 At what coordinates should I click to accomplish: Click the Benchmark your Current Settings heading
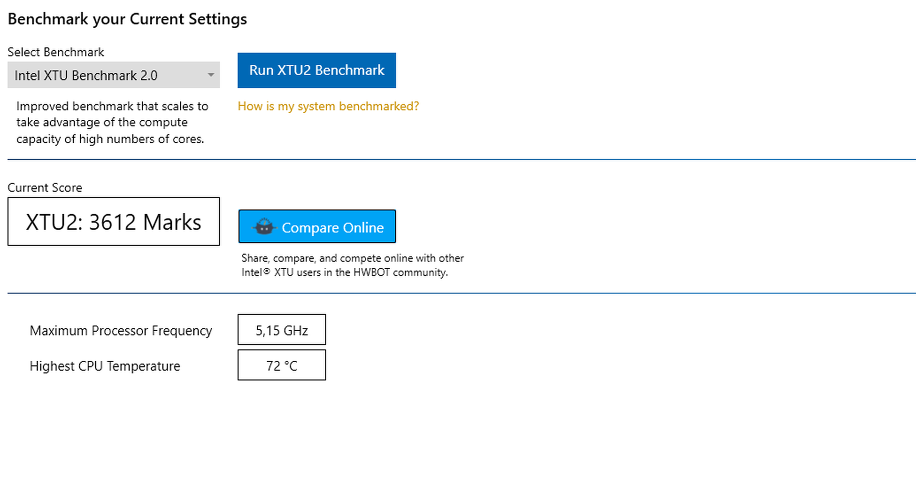127,19
